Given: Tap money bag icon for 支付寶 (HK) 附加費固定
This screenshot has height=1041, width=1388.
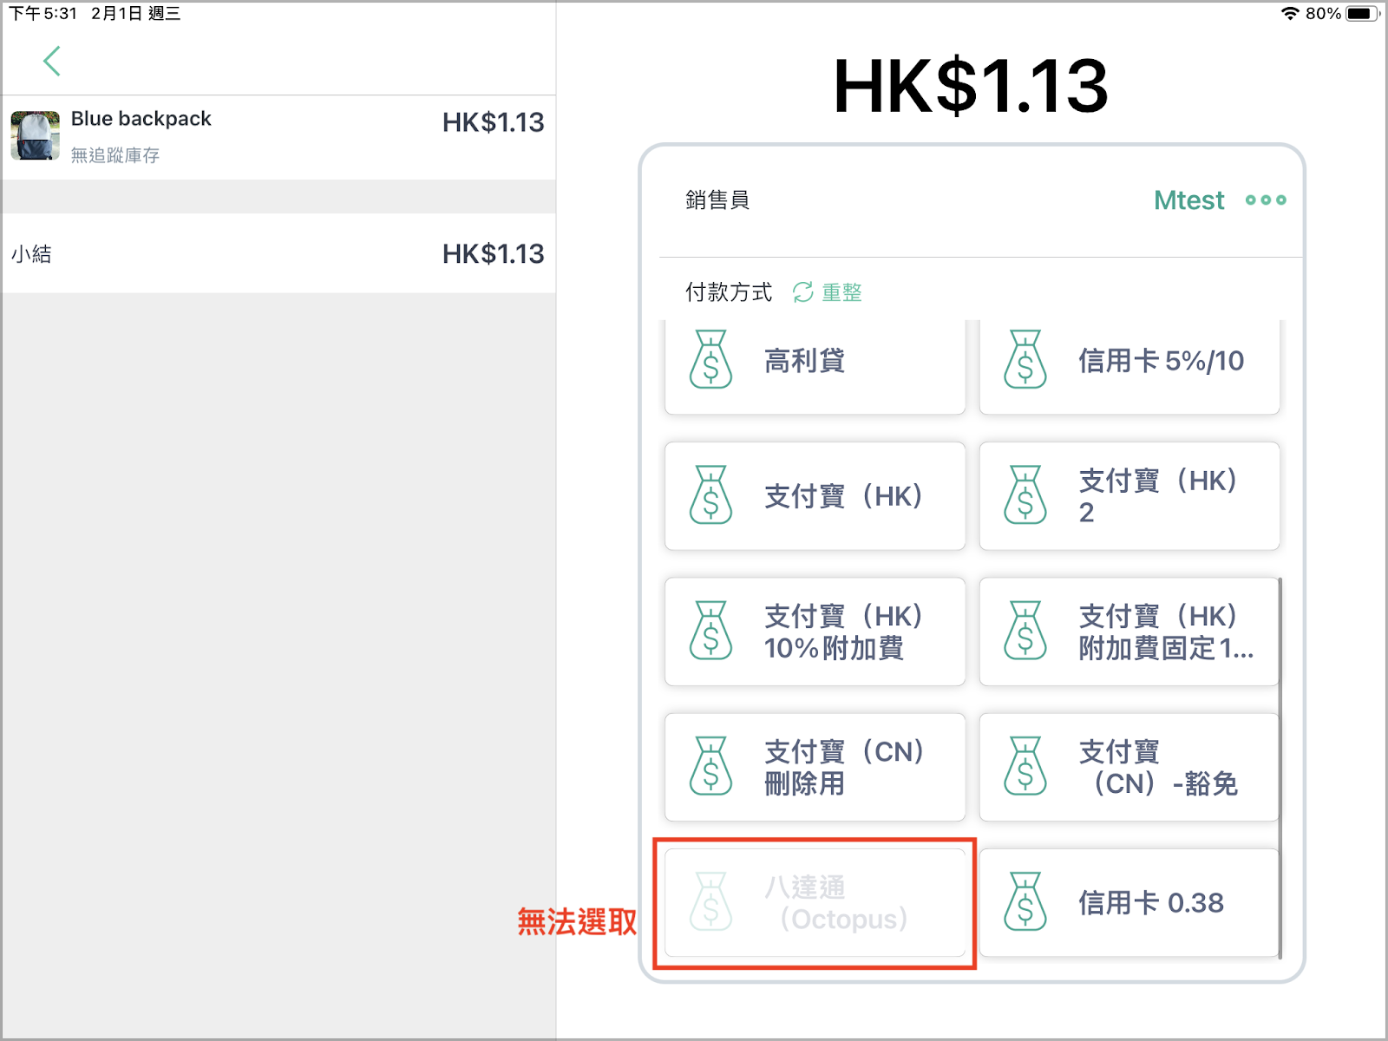Looking at the screenshot, I should coord(1025,631).
